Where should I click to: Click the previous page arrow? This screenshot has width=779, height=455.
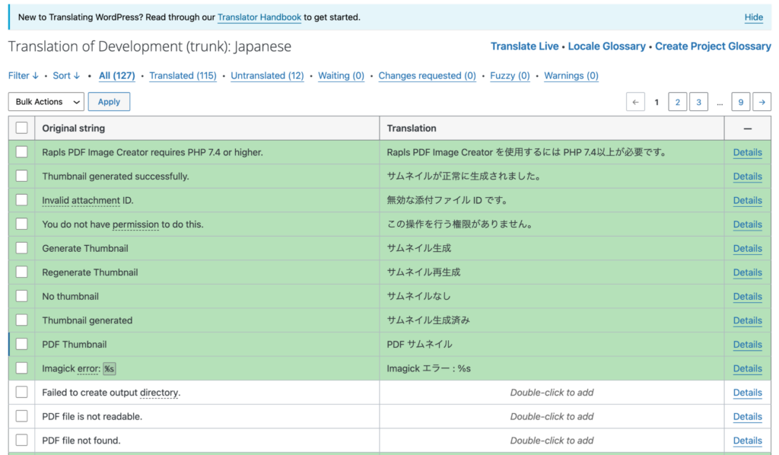635,101
